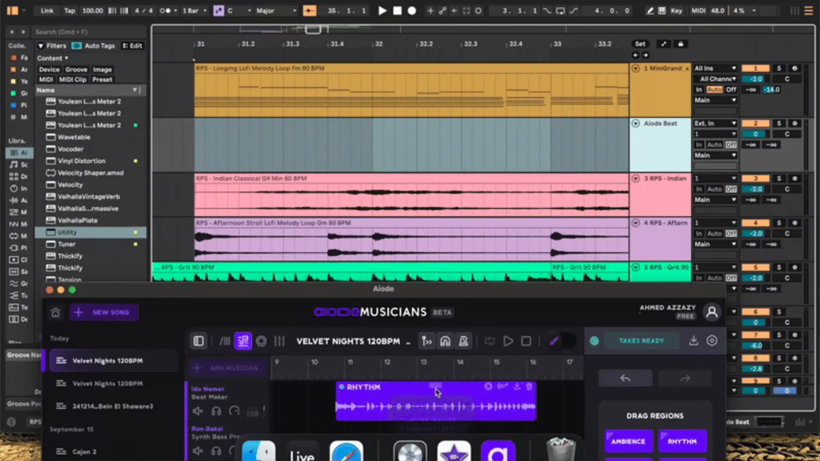Viewport: 820px width, 461px height.
Task: Mute Ido Namer's track with the speaker icon
Action: pyautogui.click(x=198, y=411)
